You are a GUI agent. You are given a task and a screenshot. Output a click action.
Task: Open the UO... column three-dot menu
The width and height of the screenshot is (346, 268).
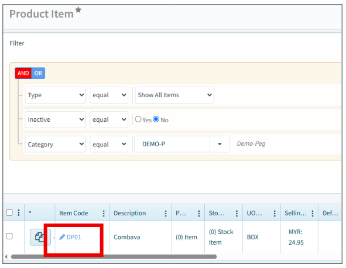click(x=275, y=214)
